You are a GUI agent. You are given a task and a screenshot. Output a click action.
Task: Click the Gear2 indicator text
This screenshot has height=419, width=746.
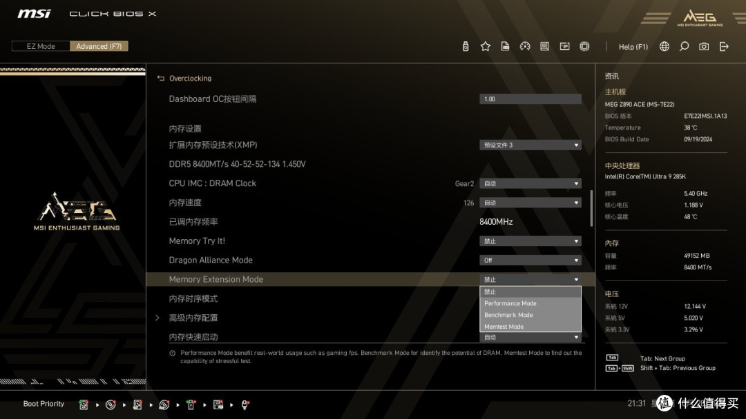(464, 183)
